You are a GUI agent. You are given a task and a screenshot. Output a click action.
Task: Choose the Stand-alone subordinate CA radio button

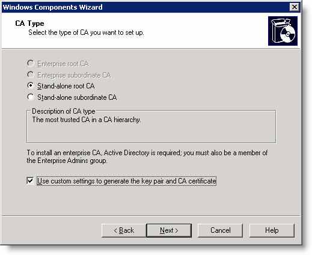click(x=30, y=97)
